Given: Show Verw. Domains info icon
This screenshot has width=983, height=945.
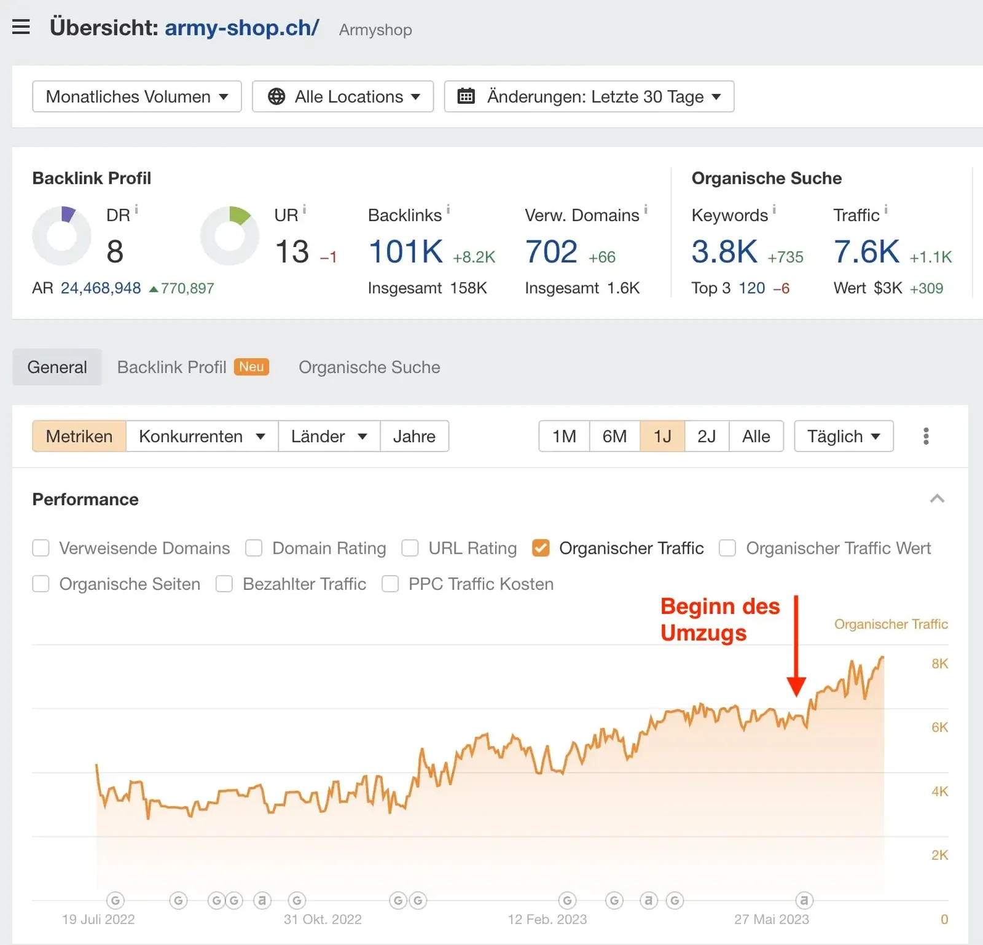Looking at the screenshot, I should 646,210.
